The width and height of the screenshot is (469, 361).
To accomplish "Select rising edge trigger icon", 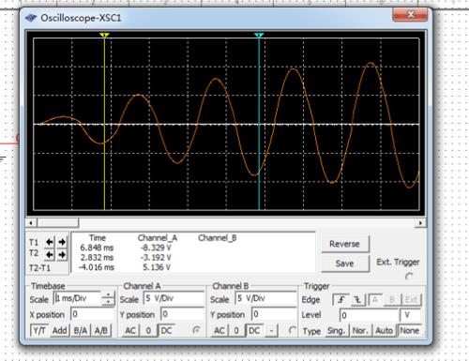I will 340,300.
